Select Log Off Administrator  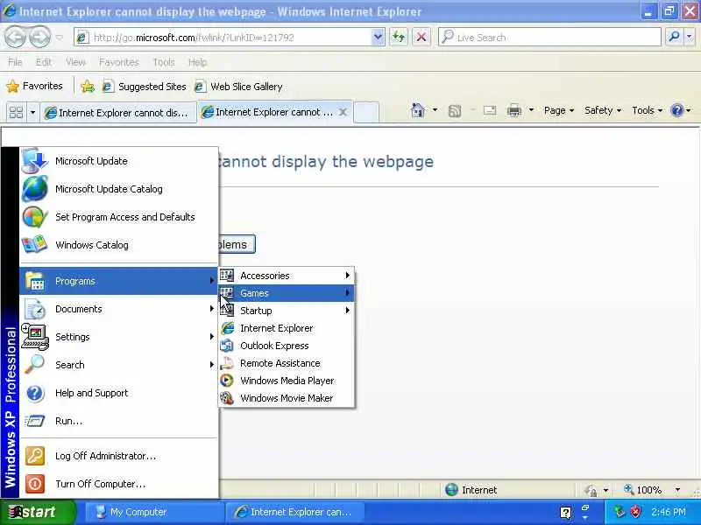click(x=119, y=456)
